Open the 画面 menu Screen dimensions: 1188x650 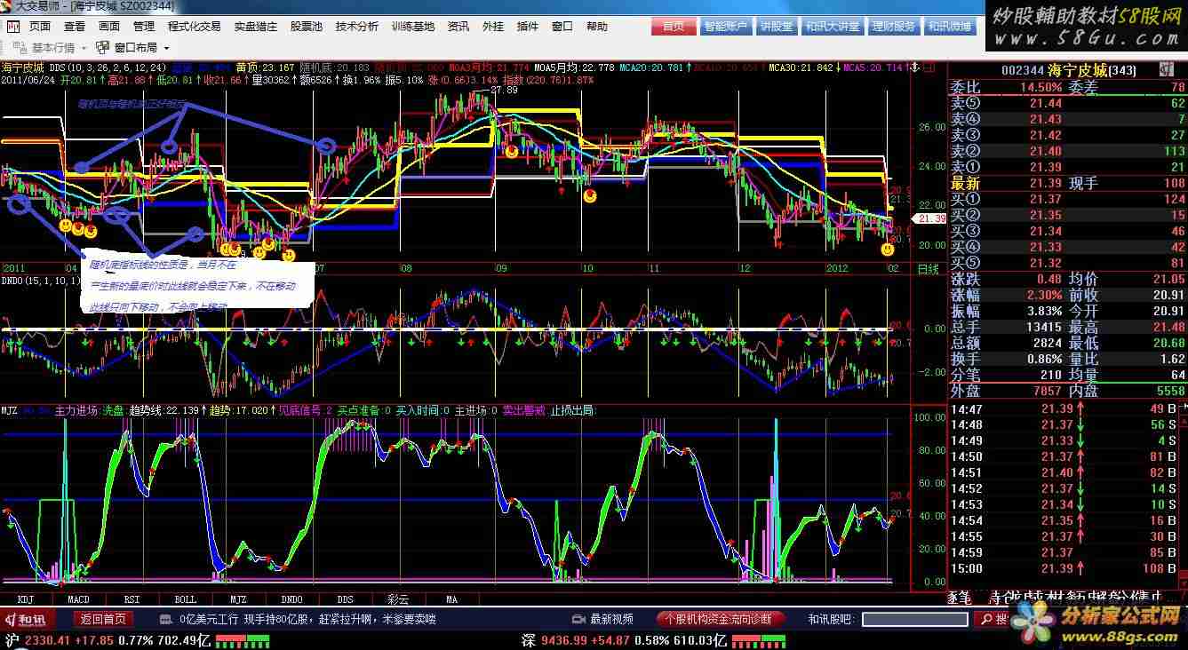pyautogui.click(x=109, y=27)
